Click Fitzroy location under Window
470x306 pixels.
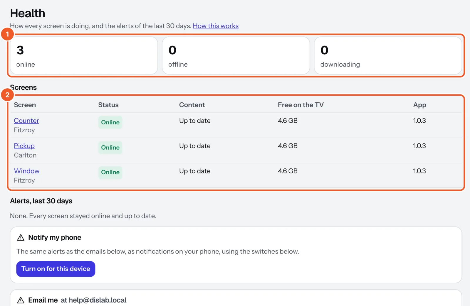(24, 180)
